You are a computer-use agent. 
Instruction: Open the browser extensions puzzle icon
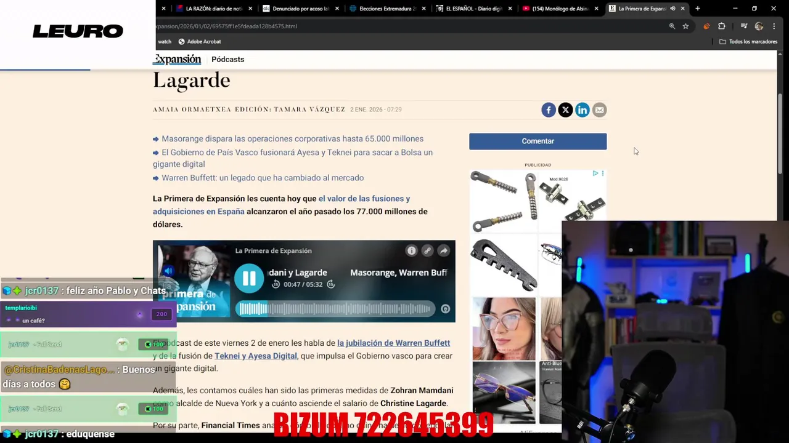click(722, 26)
